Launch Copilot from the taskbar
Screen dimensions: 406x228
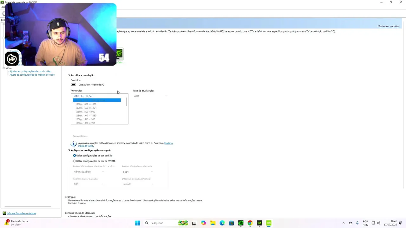coord(204,223)
